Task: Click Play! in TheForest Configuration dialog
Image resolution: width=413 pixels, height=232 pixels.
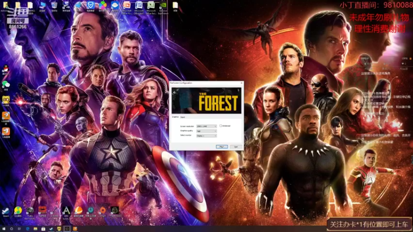Action: (221, 146)
